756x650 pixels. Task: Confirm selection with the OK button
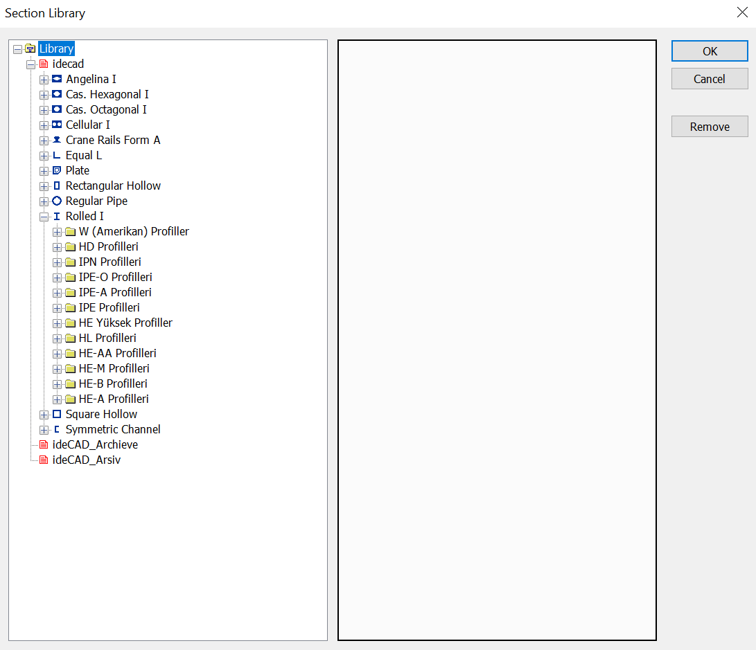point(709,51)
